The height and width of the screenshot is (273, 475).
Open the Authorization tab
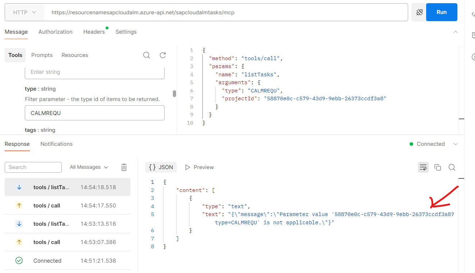pyautogui.click(x=55, y=32)
